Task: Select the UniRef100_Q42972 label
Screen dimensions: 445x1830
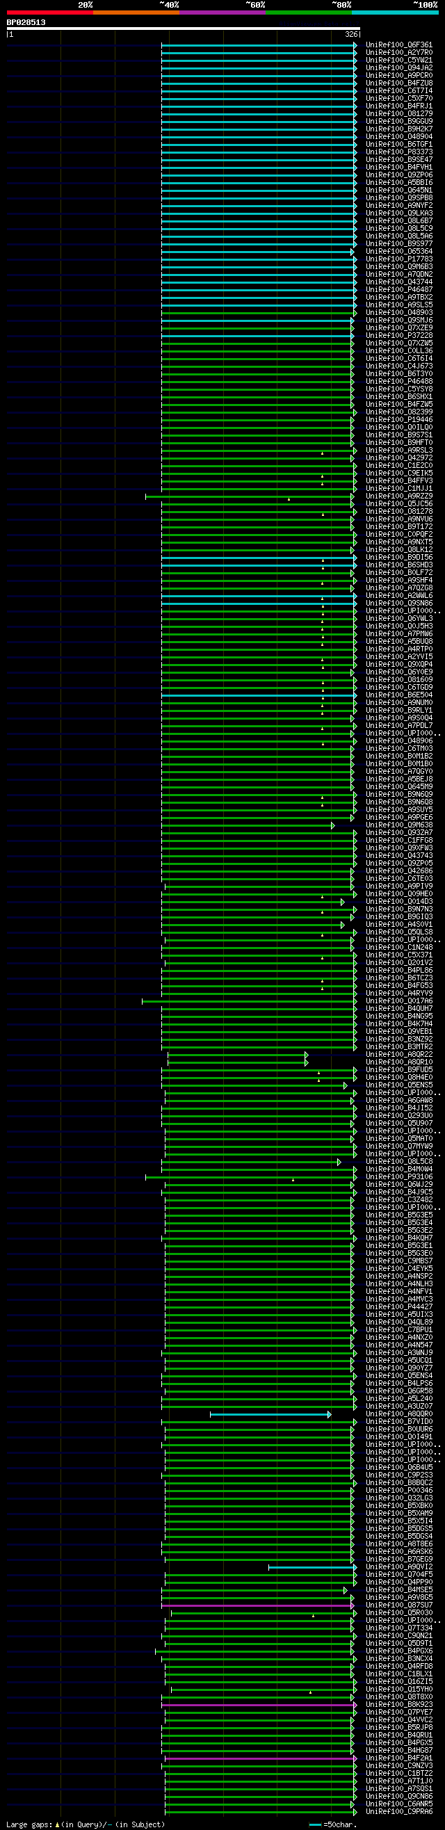Action: click(399, 458)
